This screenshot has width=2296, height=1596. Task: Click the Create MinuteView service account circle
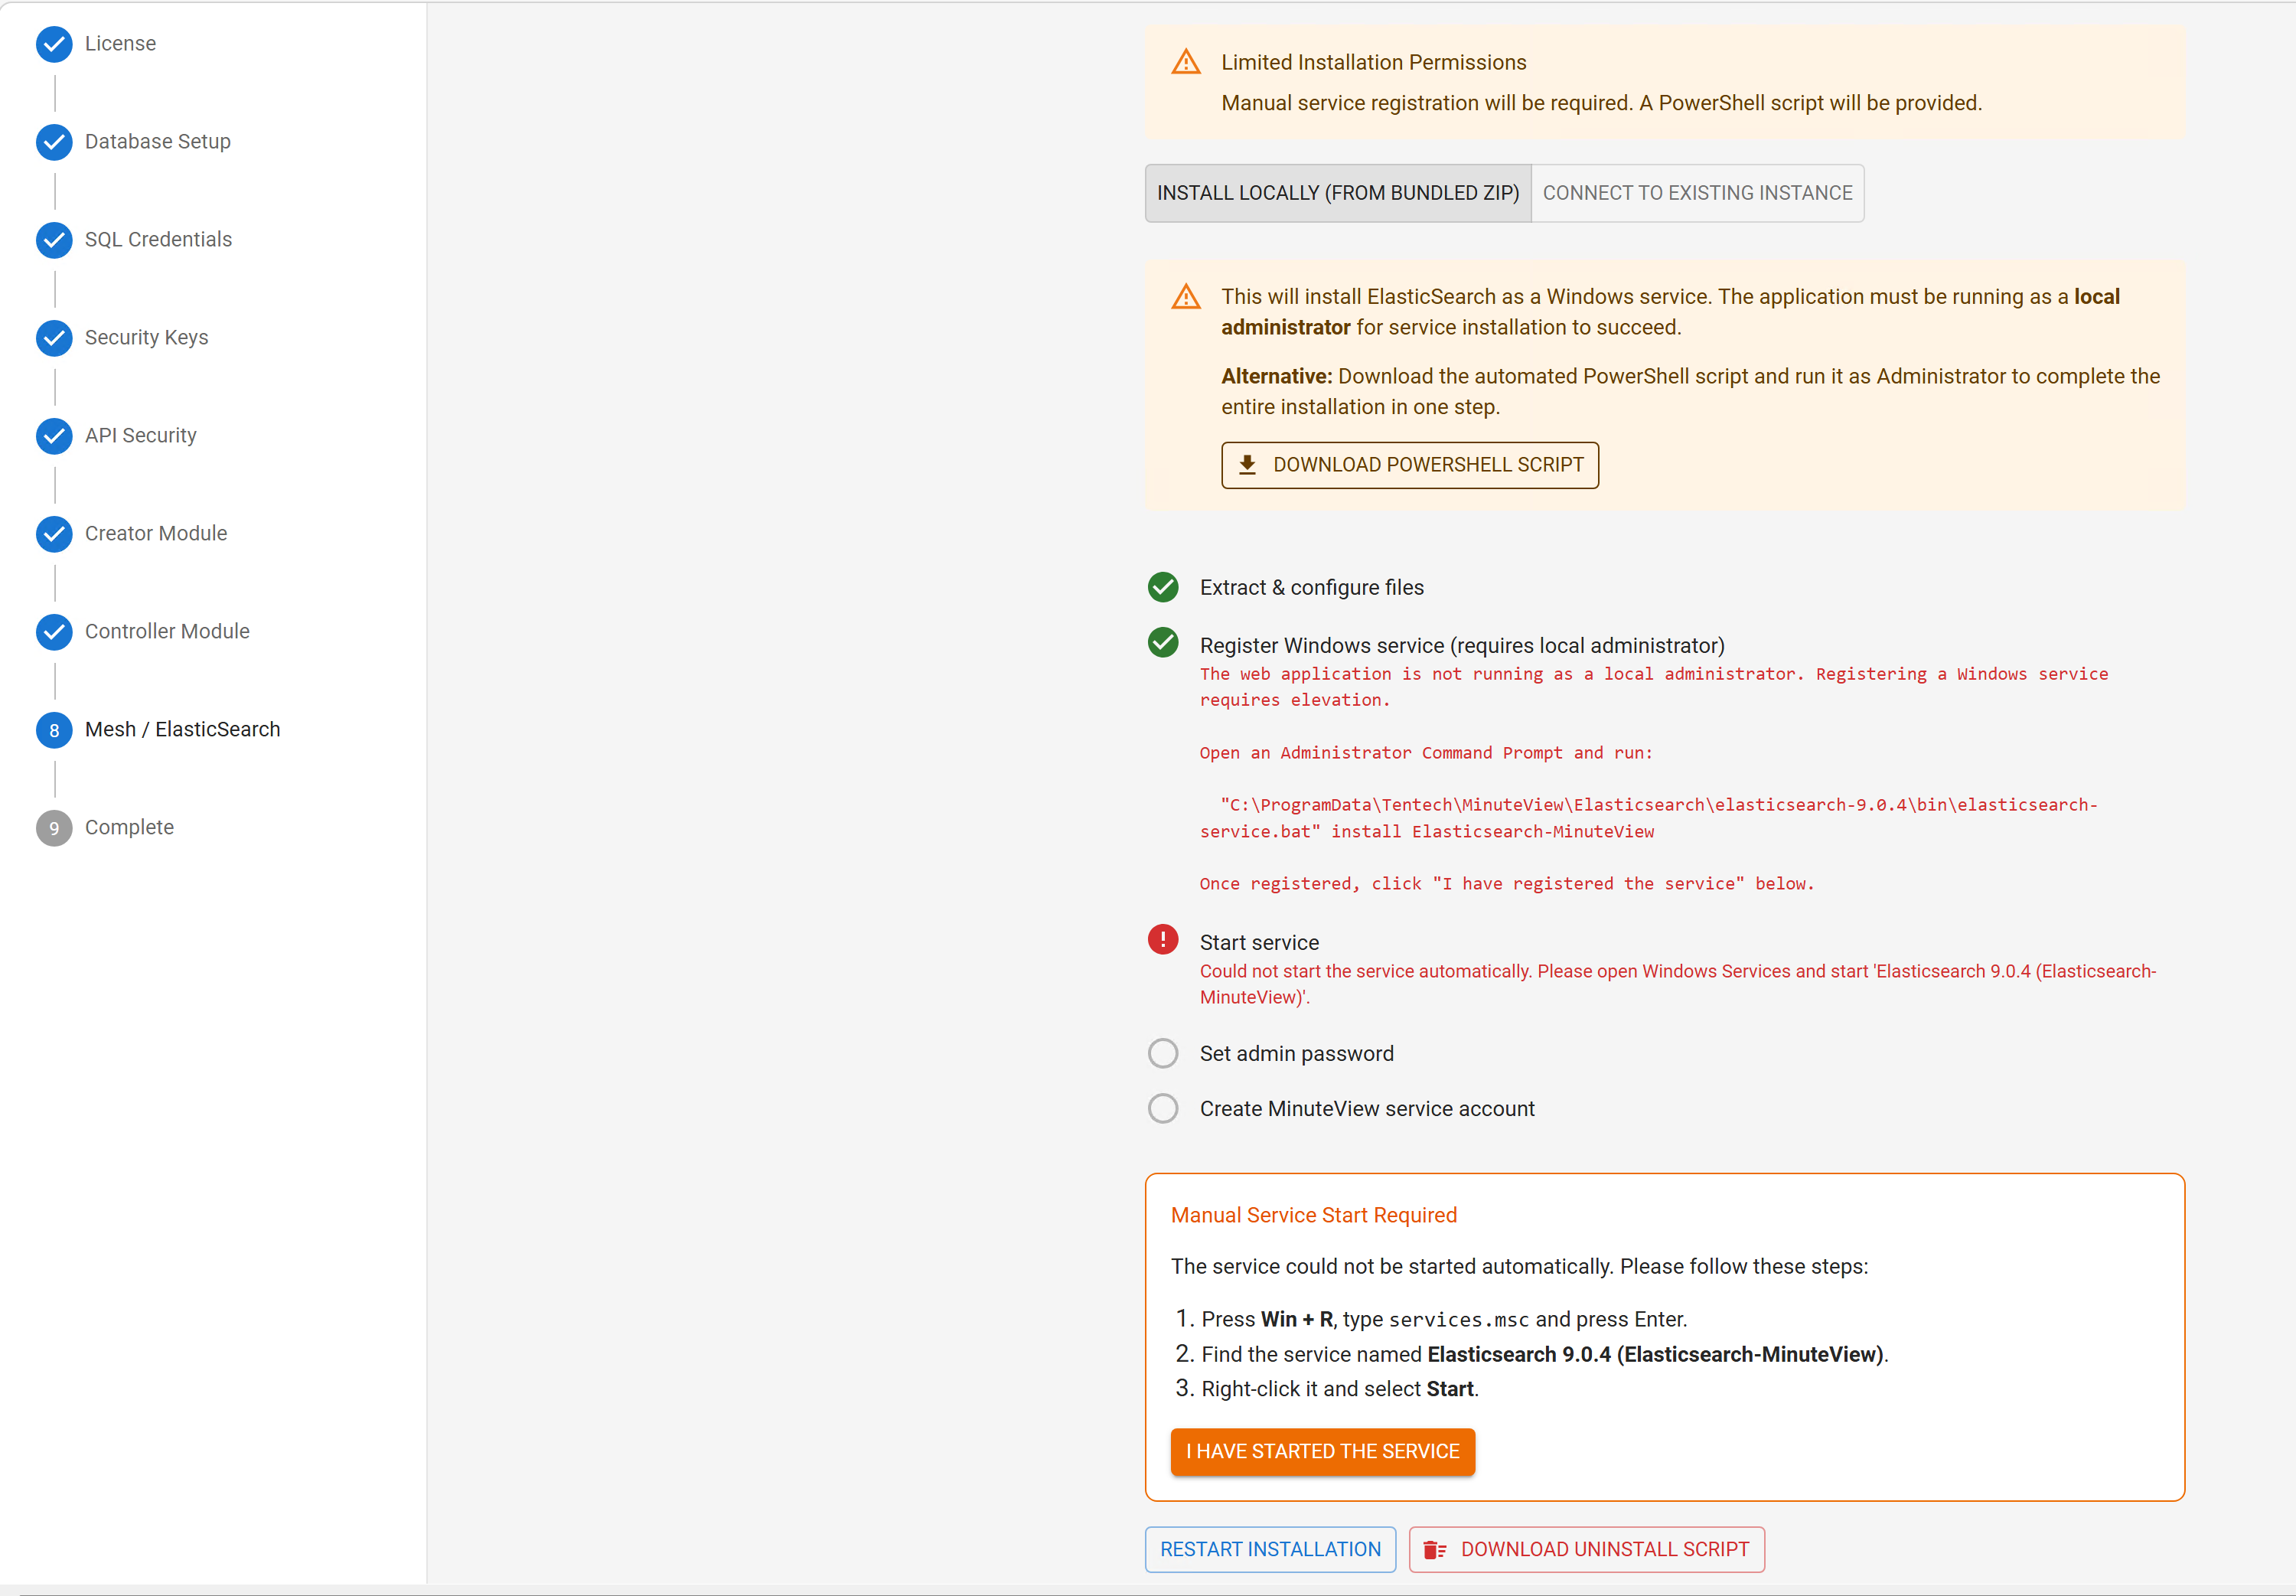[x=1163, y=1108]
